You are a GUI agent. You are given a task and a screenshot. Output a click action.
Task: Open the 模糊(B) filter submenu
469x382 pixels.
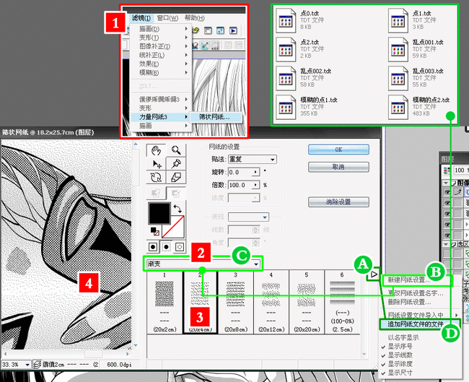pos(160,72)
